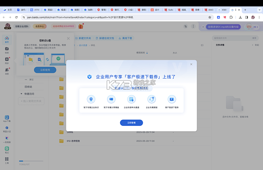
Task: Open the 会员中心 member center button
Action: (40, 26)
